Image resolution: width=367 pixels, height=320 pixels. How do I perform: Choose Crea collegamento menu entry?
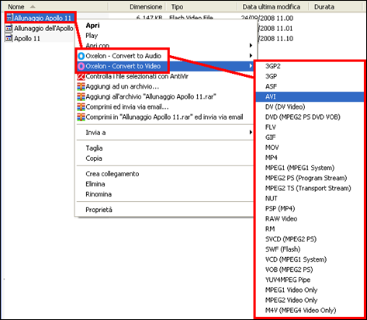[x=113, y=174]
